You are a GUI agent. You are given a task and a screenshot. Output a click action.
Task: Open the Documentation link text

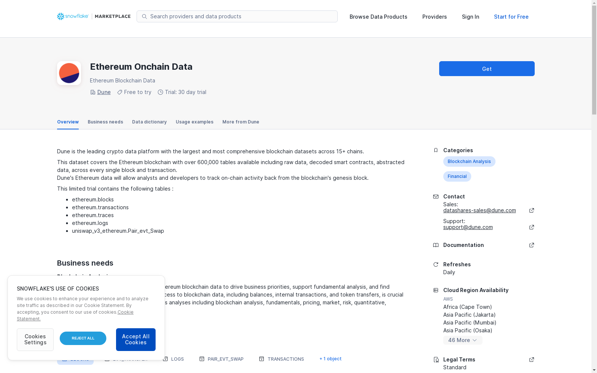click(463, 245)
